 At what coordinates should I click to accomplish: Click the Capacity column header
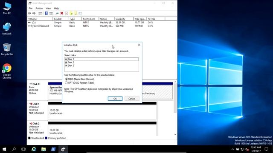124,19
